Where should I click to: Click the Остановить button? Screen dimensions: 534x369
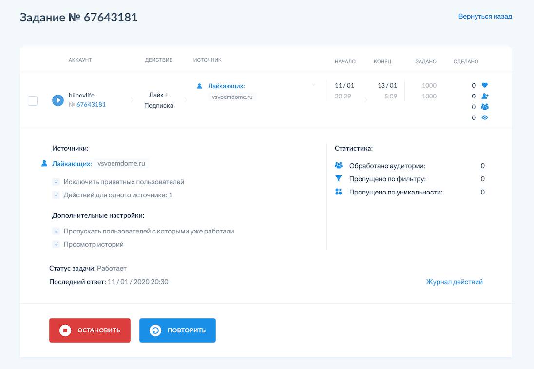click(90, 330)
